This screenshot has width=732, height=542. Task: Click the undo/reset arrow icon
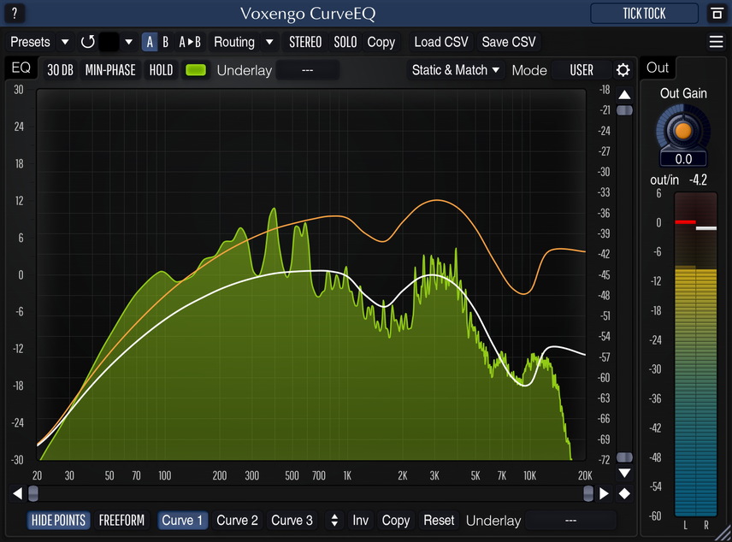pos(87,42)
